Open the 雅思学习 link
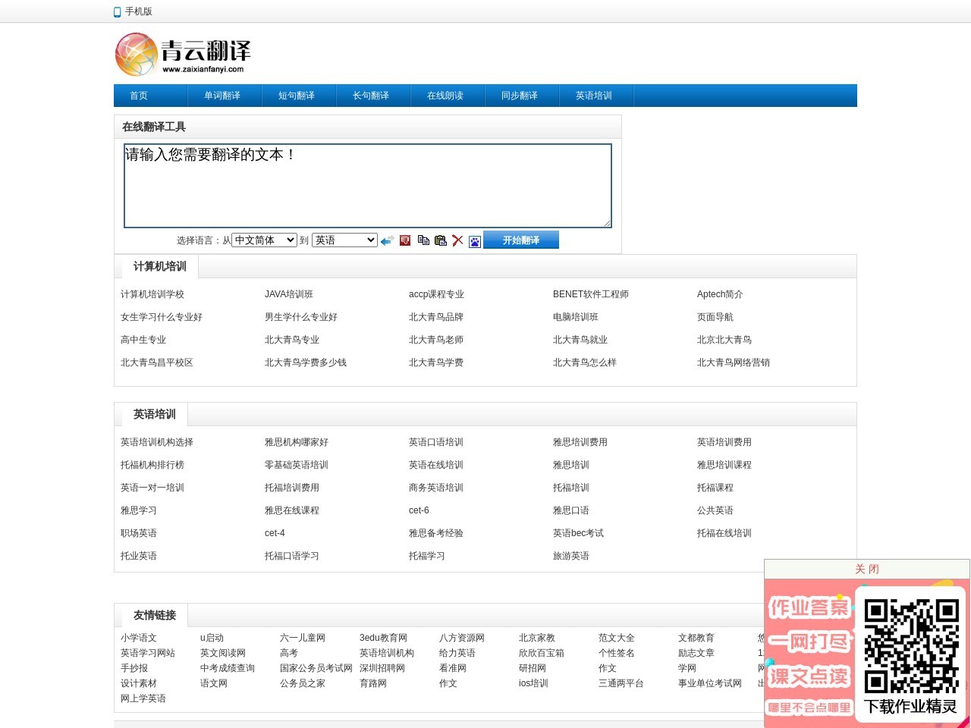This screenshot has width=971, height=728. [x=139, y=510]
